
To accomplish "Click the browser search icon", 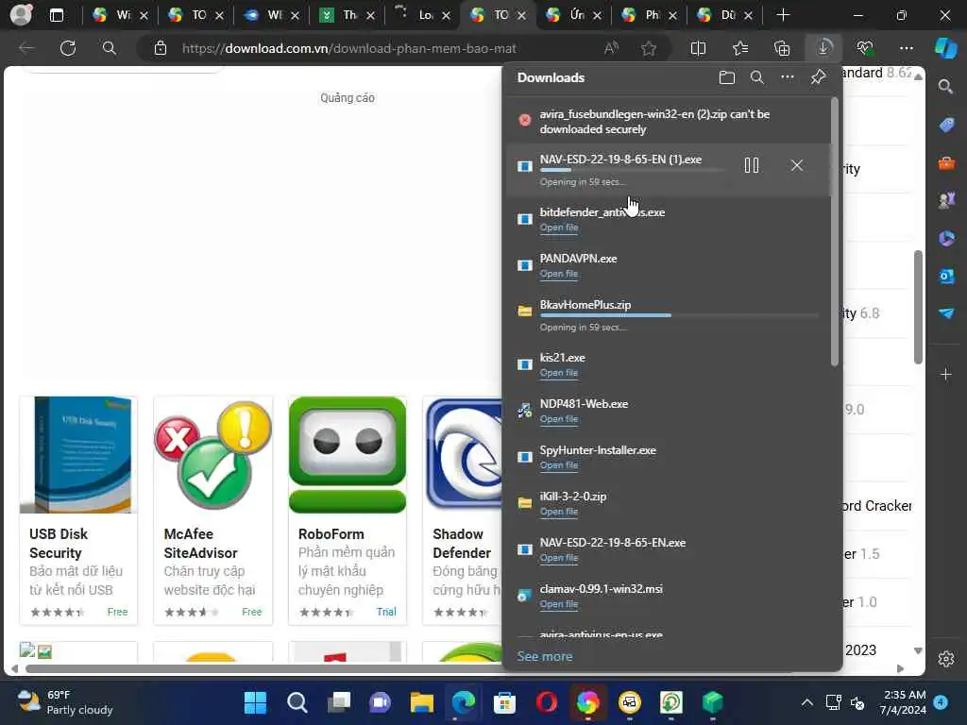I will 110,48.
